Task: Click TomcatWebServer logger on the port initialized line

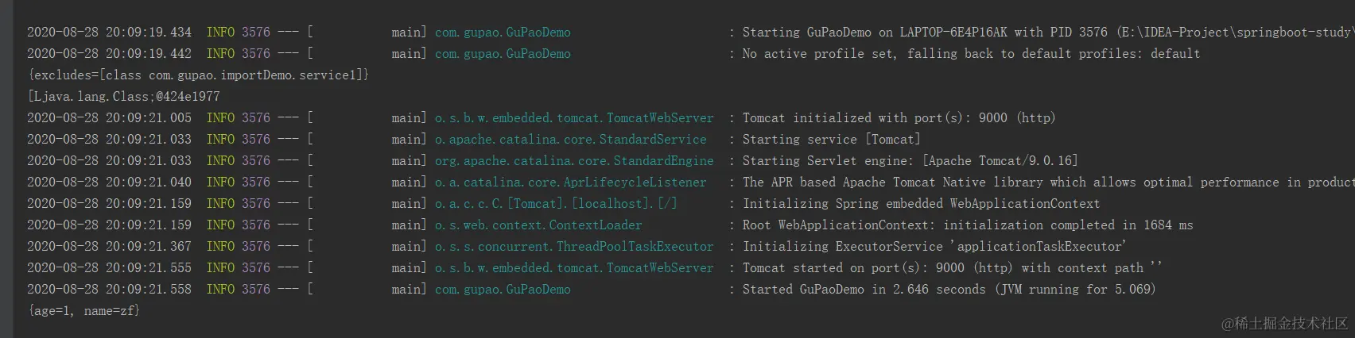Action: pyautogui.click(x=574, y=118)
